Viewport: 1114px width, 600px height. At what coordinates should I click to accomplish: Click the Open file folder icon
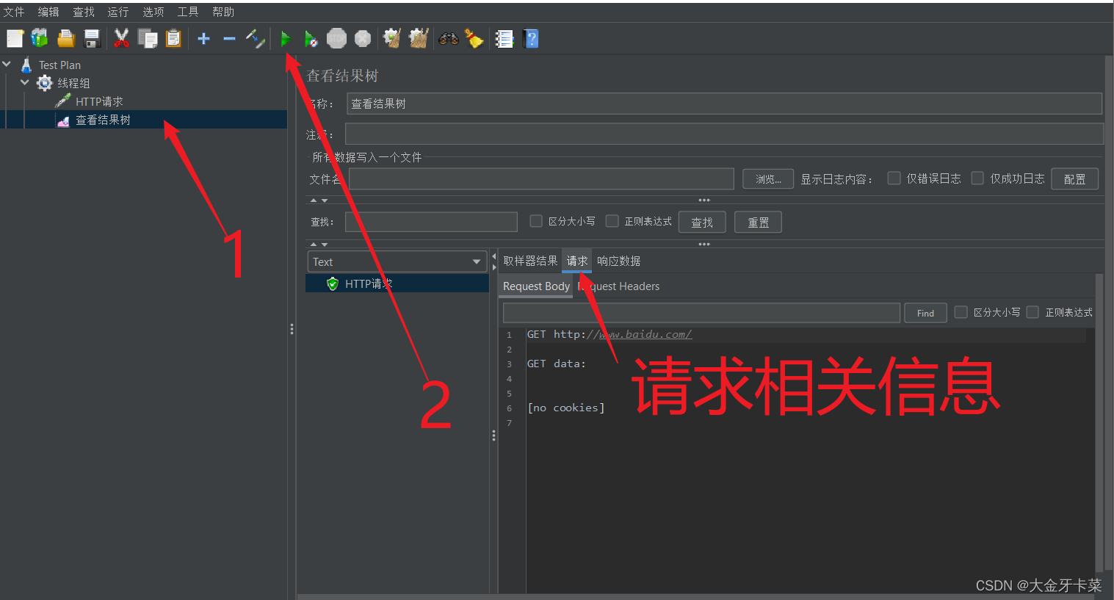[66, 38]
